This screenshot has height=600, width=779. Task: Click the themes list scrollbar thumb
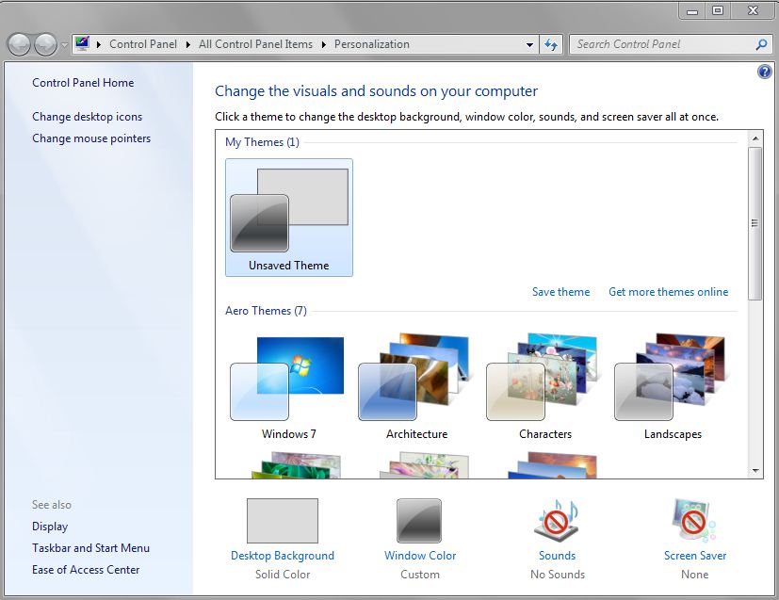tap(755, 223)
